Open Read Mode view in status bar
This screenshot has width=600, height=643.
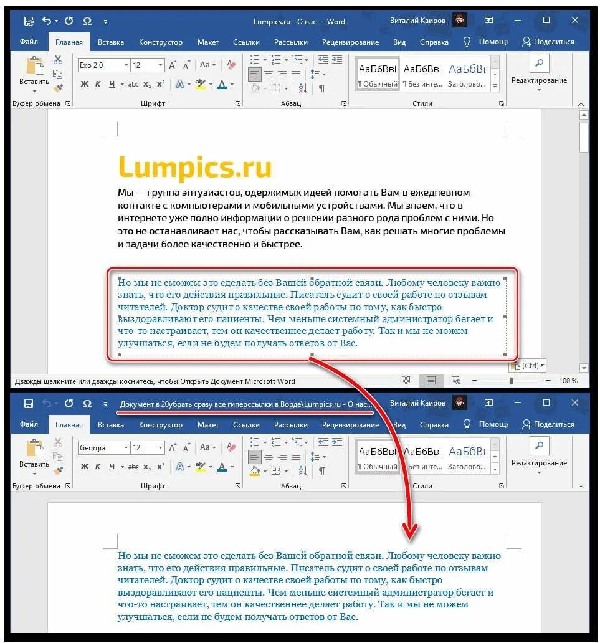pyautogui.click(x=406, y=380)
